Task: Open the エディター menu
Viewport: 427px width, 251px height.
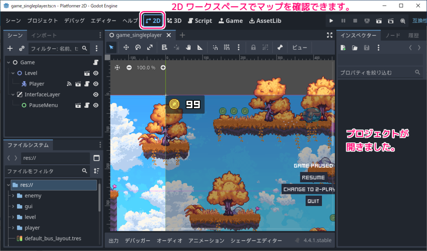Action: [103, 21]
